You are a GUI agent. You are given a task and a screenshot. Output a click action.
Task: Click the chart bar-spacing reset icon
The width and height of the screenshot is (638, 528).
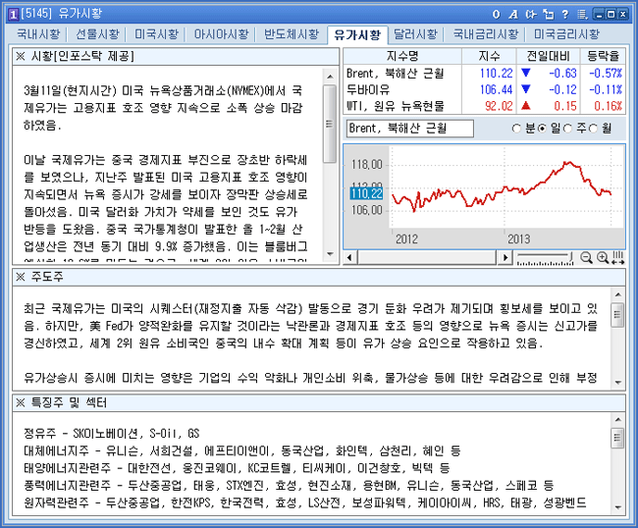(x=617, y=257)
